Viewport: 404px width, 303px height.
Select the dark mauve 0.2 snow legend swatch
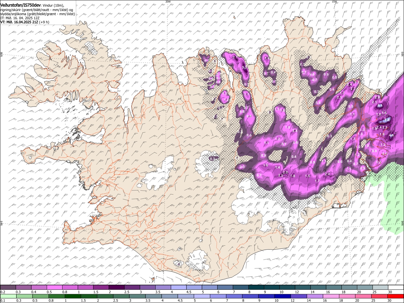pos(8,288)
